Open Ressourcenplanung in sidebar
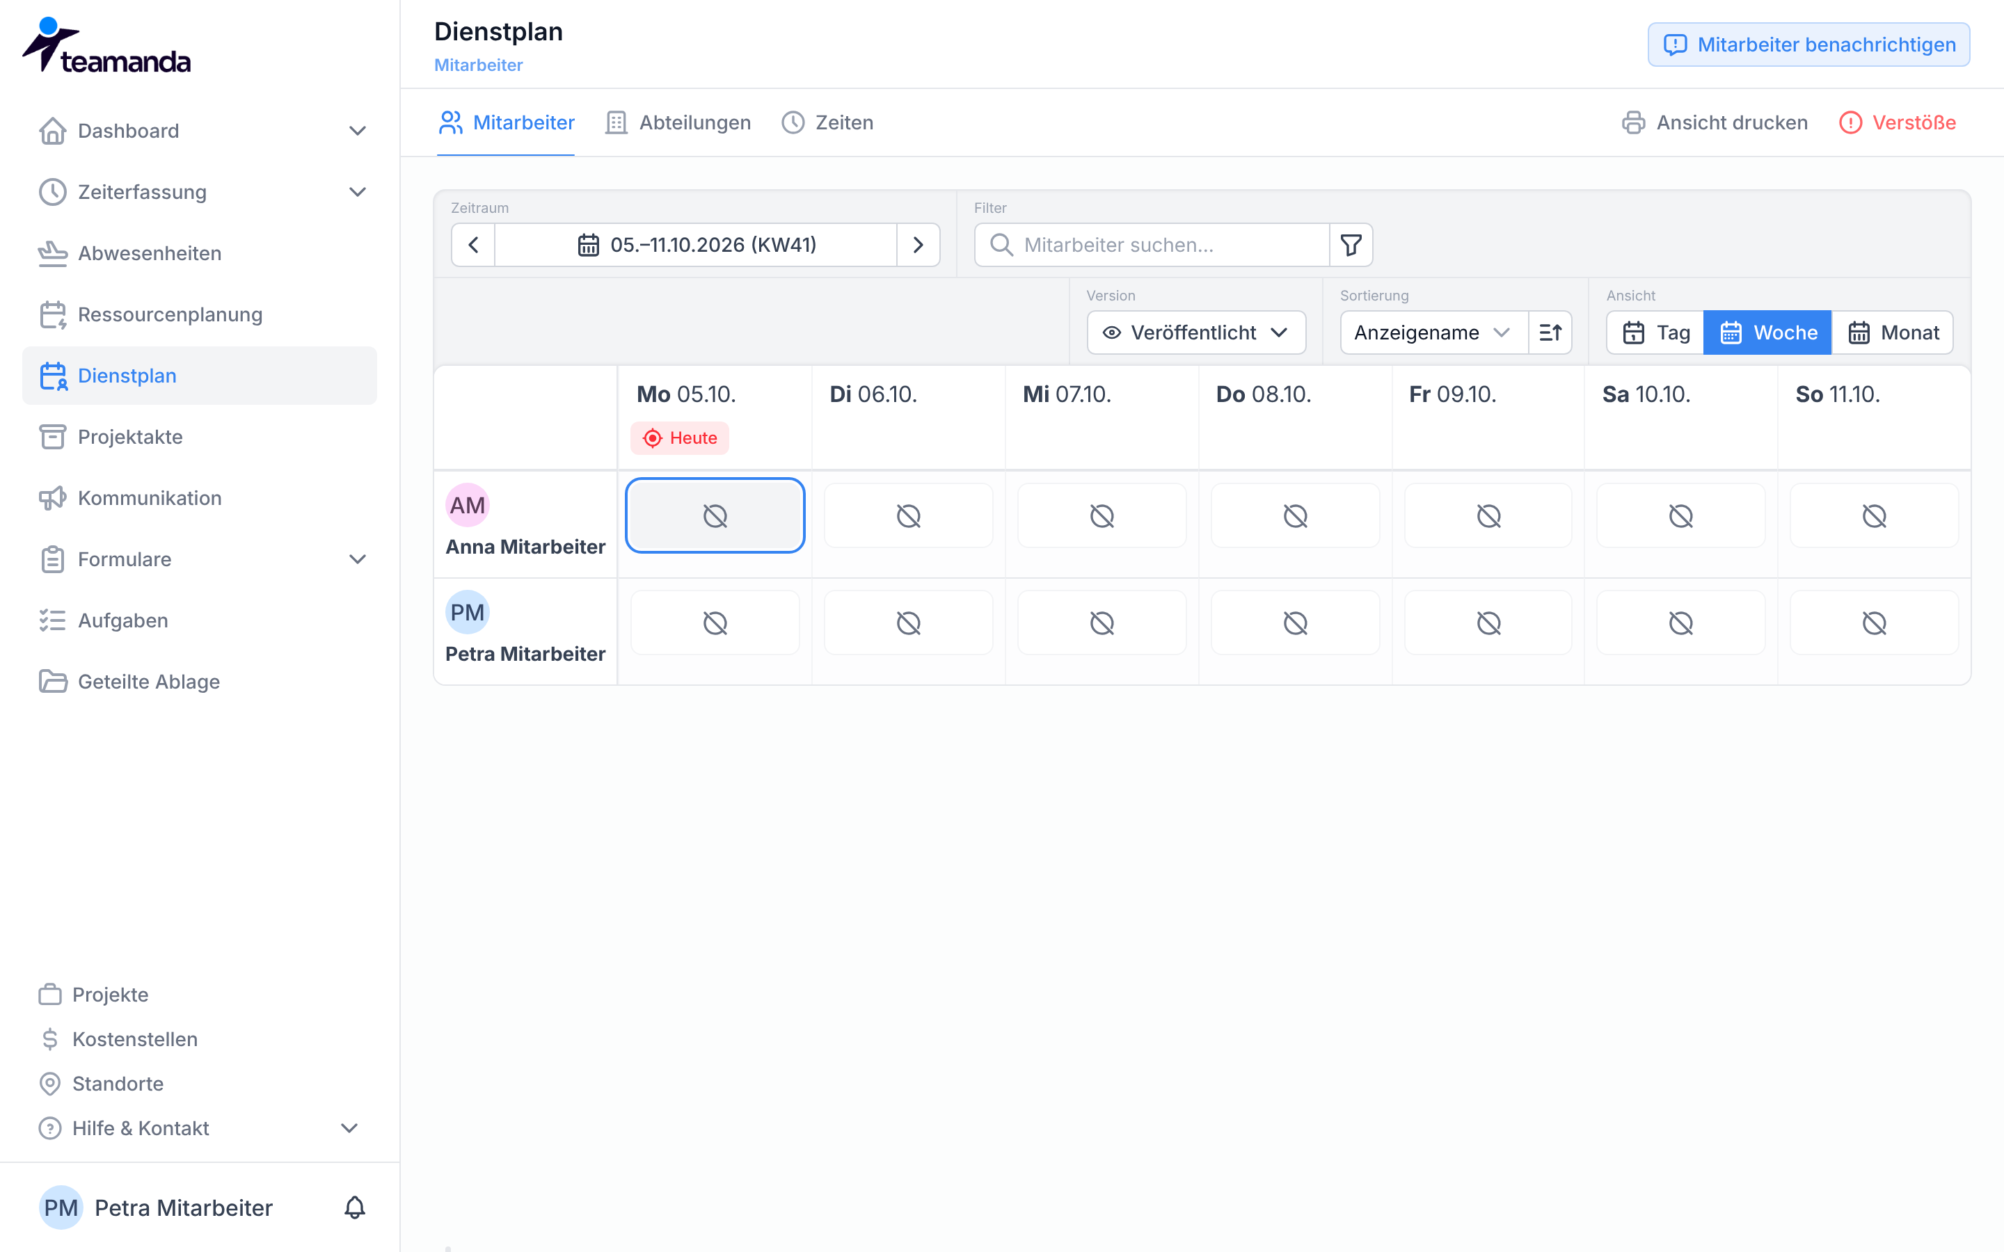This screenshot has width=2004, height=1252. [x=199, y=314]
